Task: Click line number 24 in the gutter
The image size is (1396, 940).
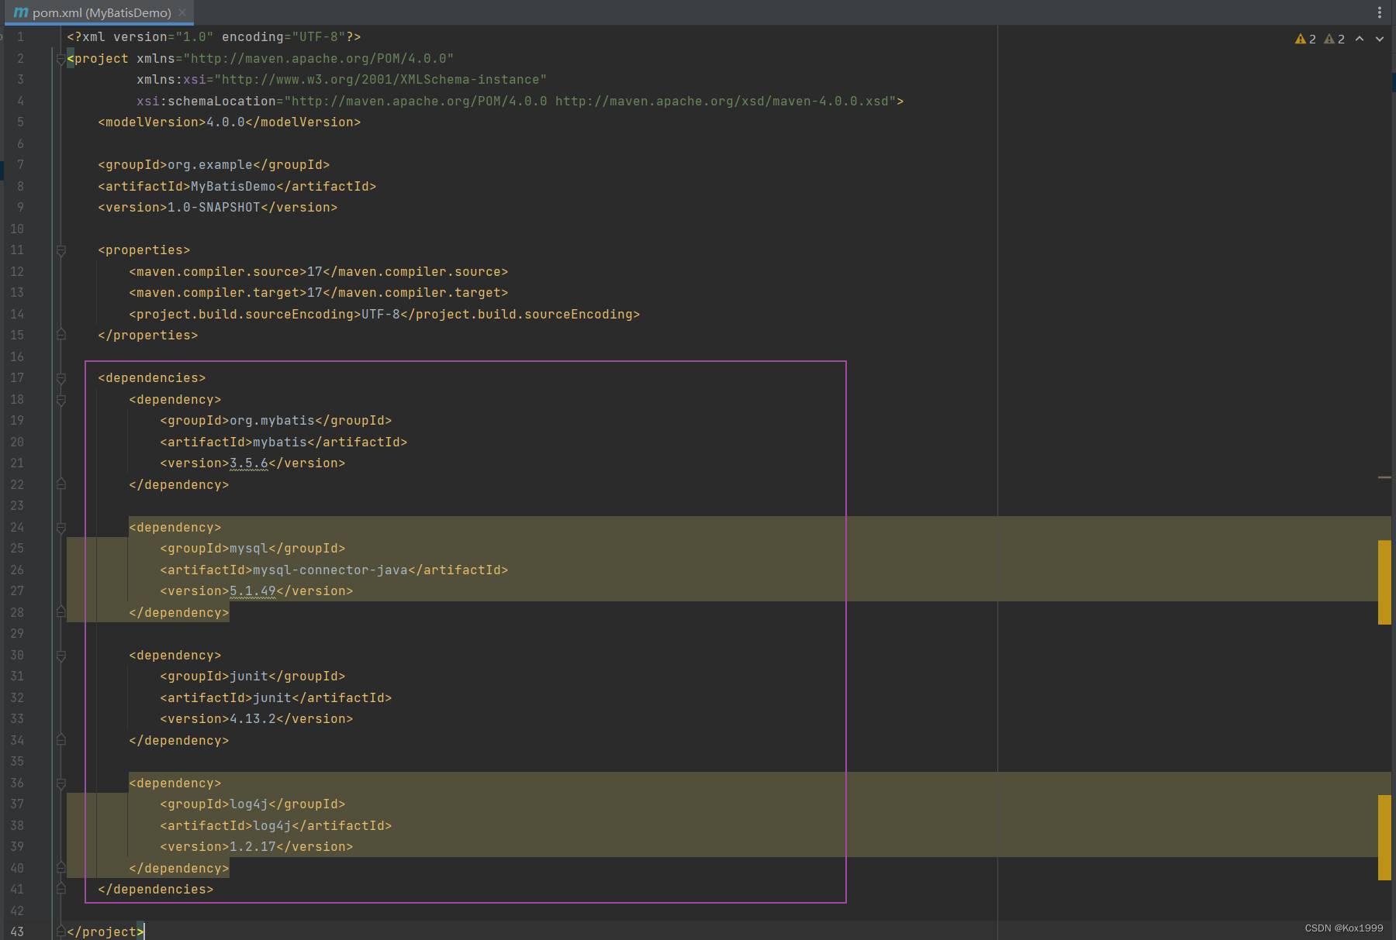Action: click(17, 528)
